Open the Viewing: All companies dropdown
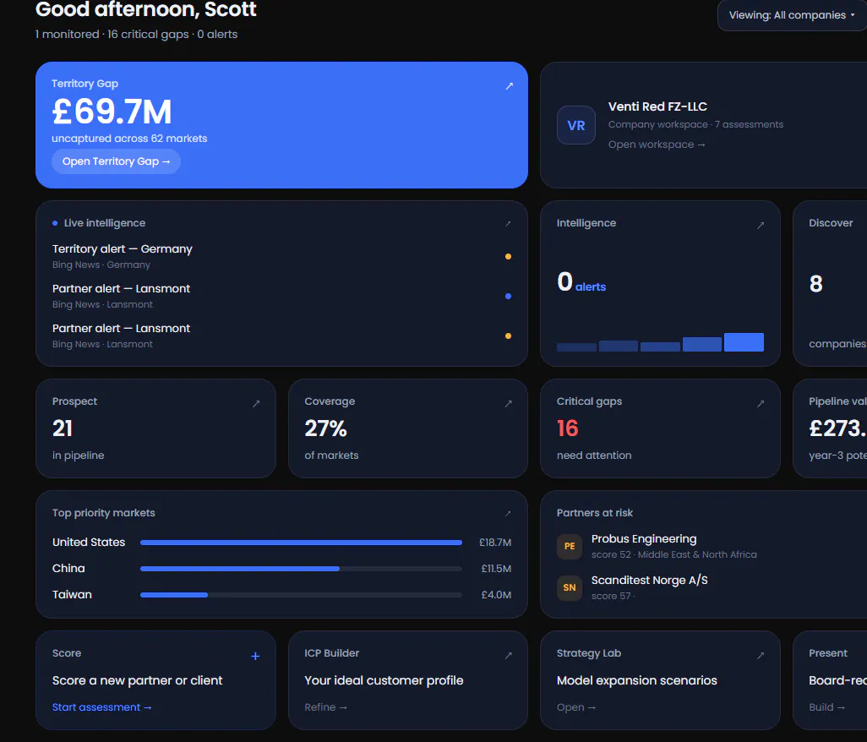 (x=792, y=15)
